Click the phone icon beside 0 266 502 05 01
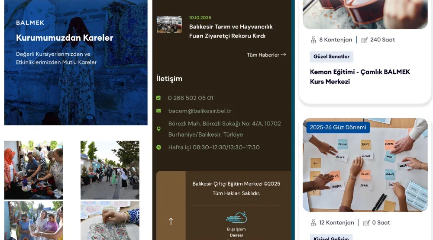 click(x=158, y=98)
